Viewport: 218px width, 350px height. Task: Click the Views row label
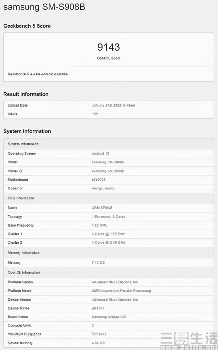click(12, 114)
